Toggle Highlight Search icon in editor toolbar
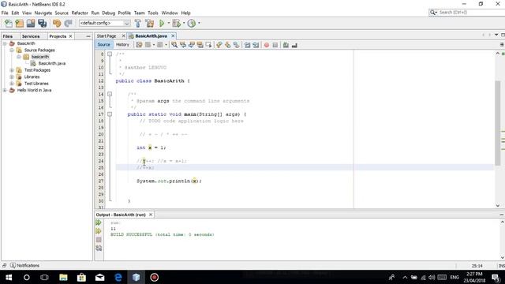This screenshot has height=284, width=505. [x=200, y=45]
